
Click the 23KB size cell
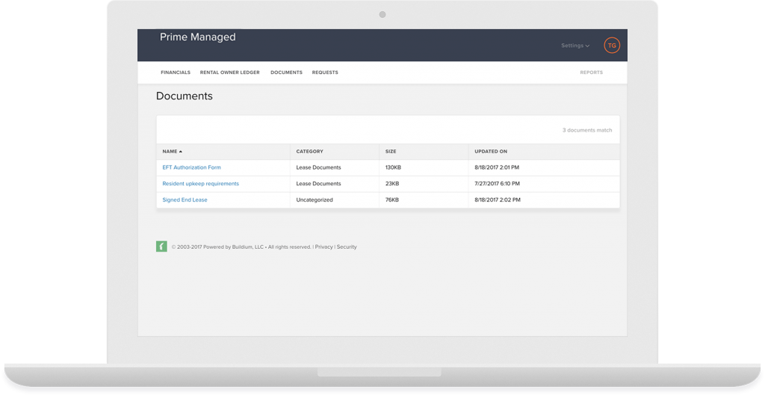click(391, 183)
